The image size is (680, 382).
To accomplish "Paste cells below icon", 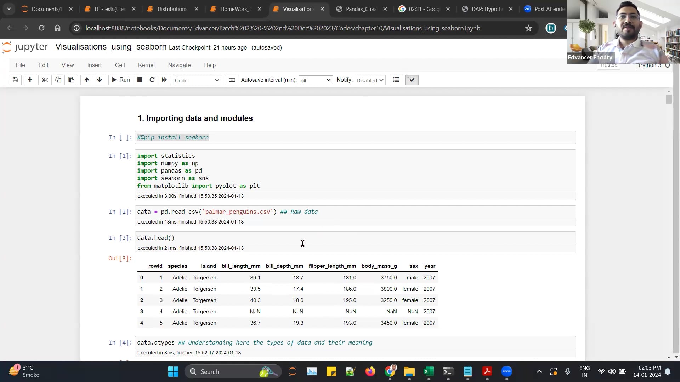I will [71, 80].
